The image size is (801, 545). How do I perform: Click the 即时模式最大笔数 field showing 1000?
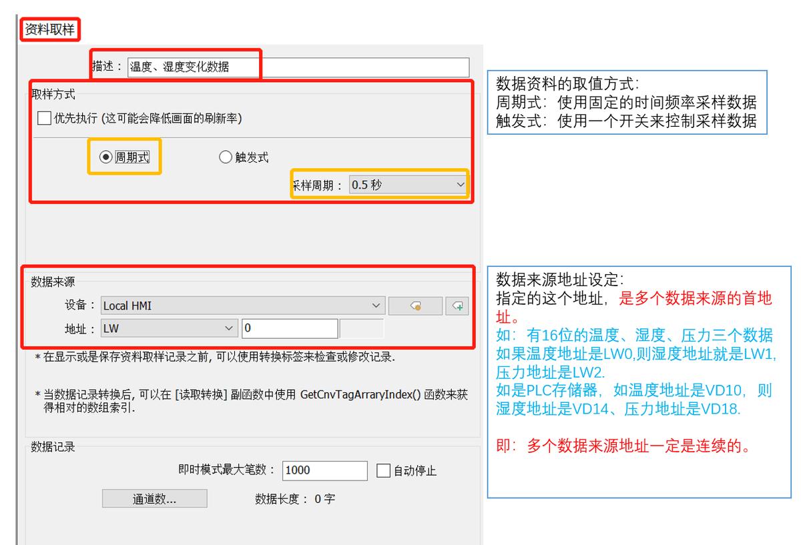tap(325, 470)
